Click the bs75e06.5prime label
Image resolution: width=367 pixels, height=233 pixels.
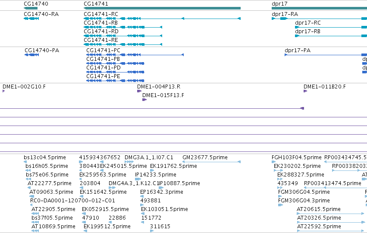[47, 175]
